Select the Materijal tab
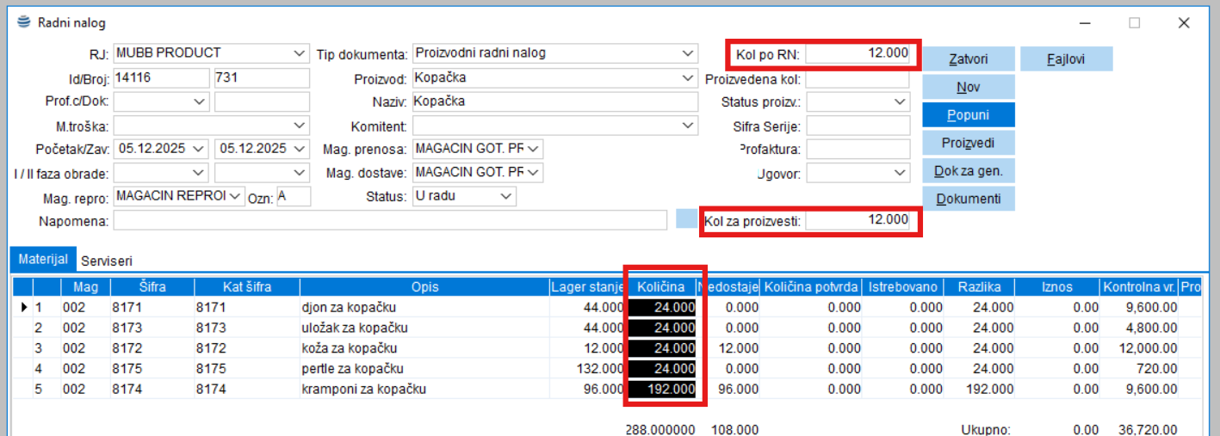Screen dimensions: 1220x436 [x=42, y=259]
